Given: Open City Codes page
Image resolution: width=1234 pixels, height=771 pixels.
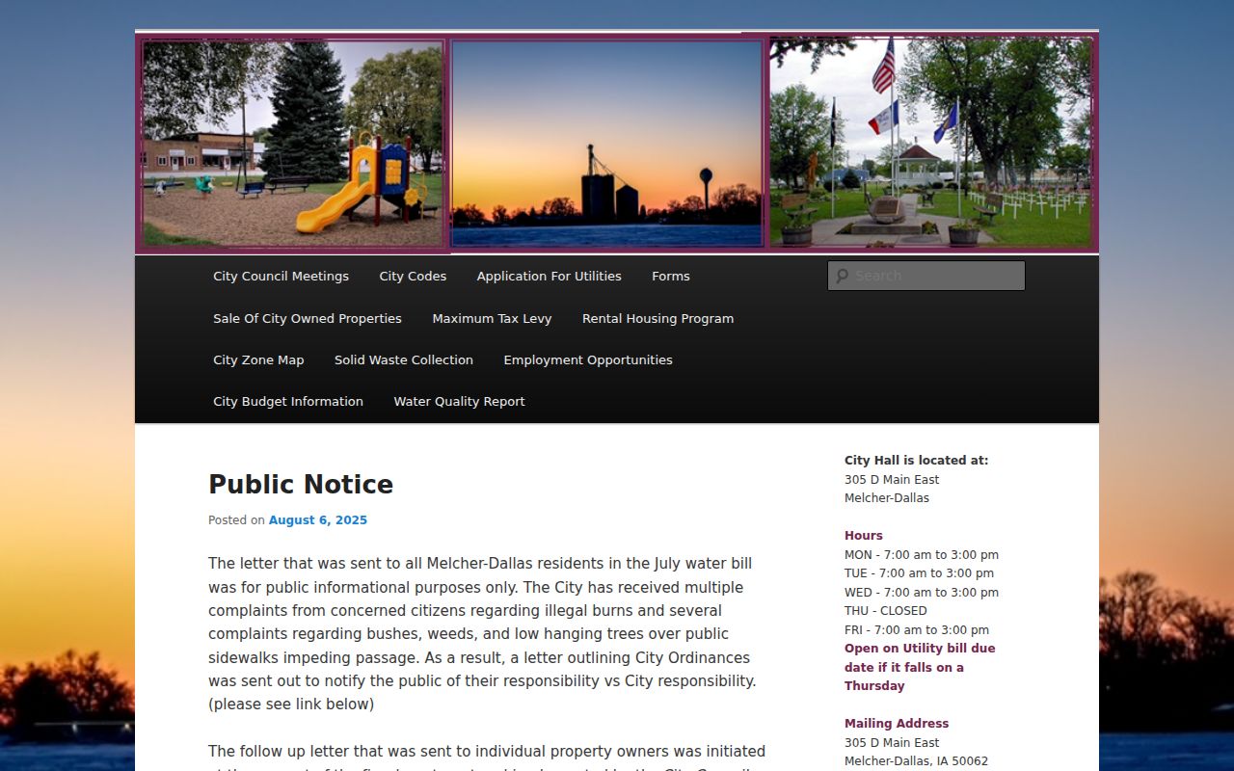Looking at the screenshot, I should (413, 276).
